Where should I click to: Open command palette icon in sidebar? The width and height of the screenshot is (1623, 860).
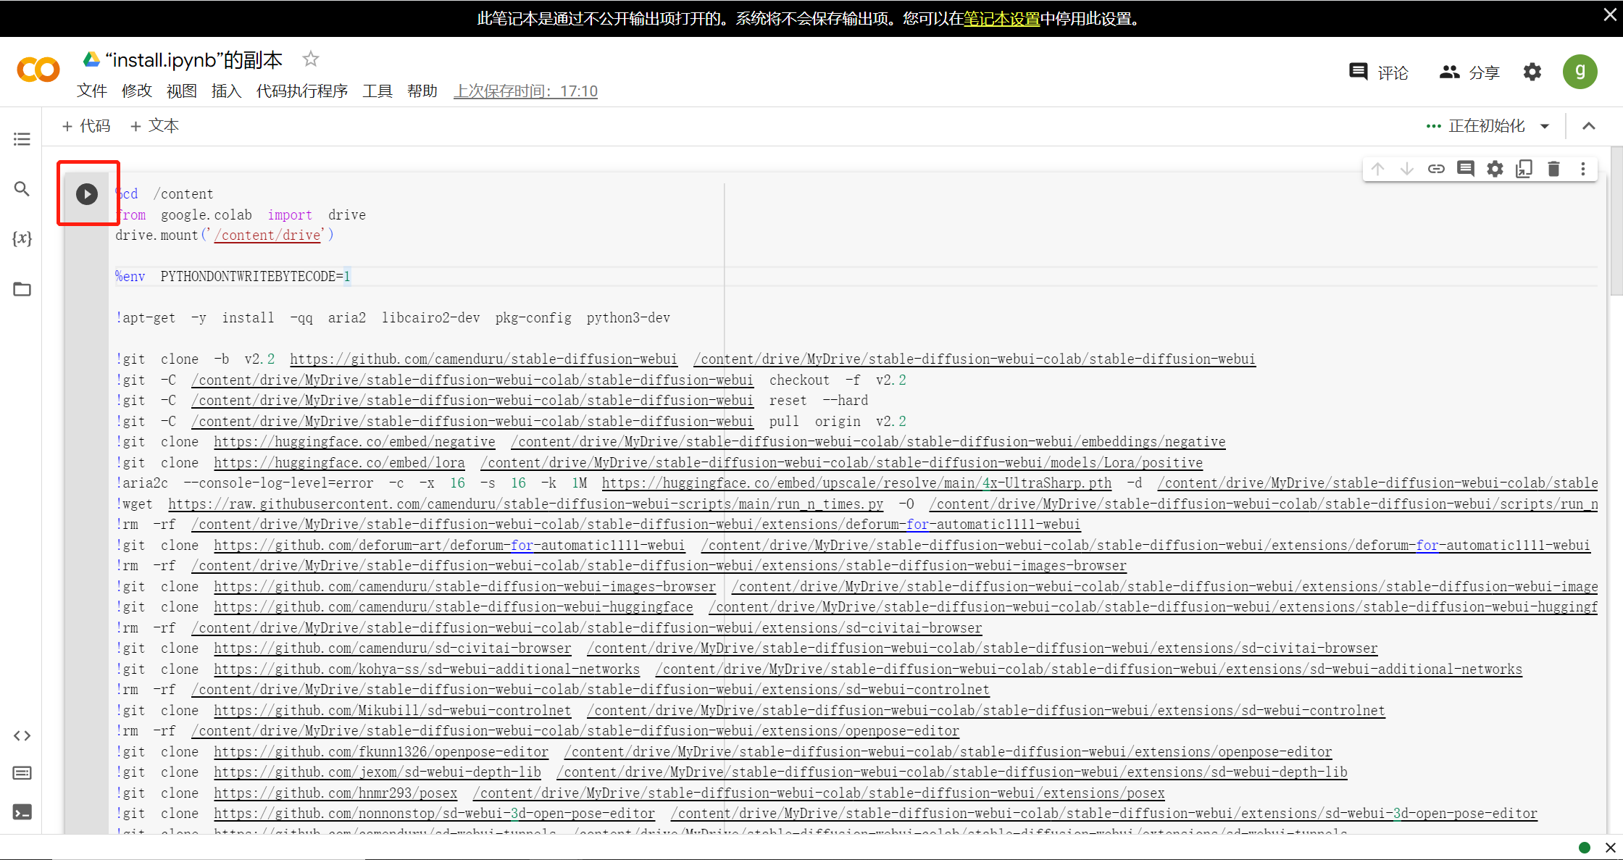(x=22, y=773)
